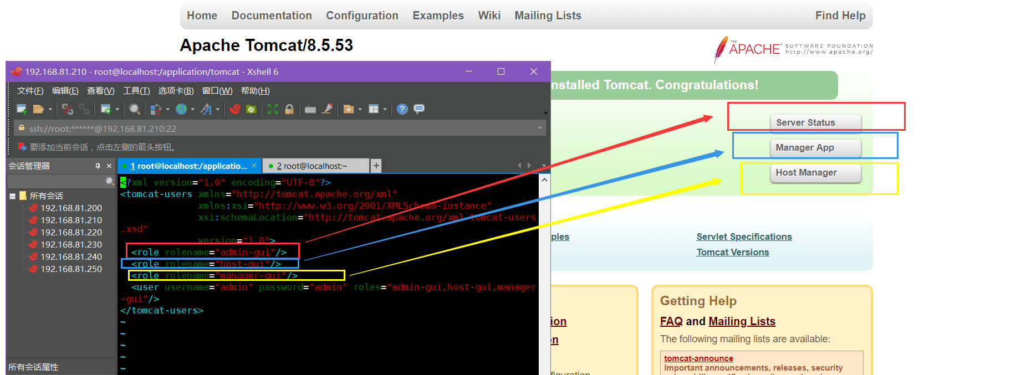1026x375 pixels.
Task: Click the color scheme icon in toolbar
Action: pyautogui.click(x=156, y=109)
